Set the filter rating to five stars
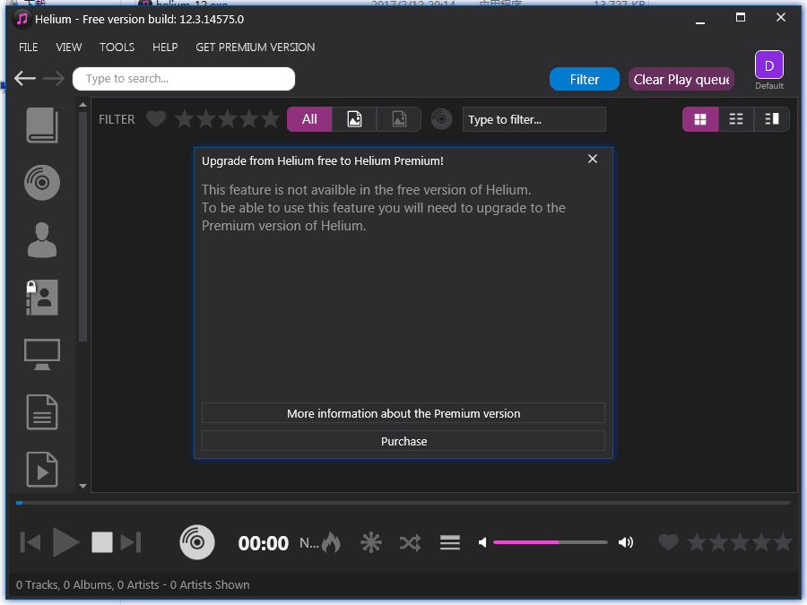Viewport: 807px width, 605px height. tap(270, 119)
